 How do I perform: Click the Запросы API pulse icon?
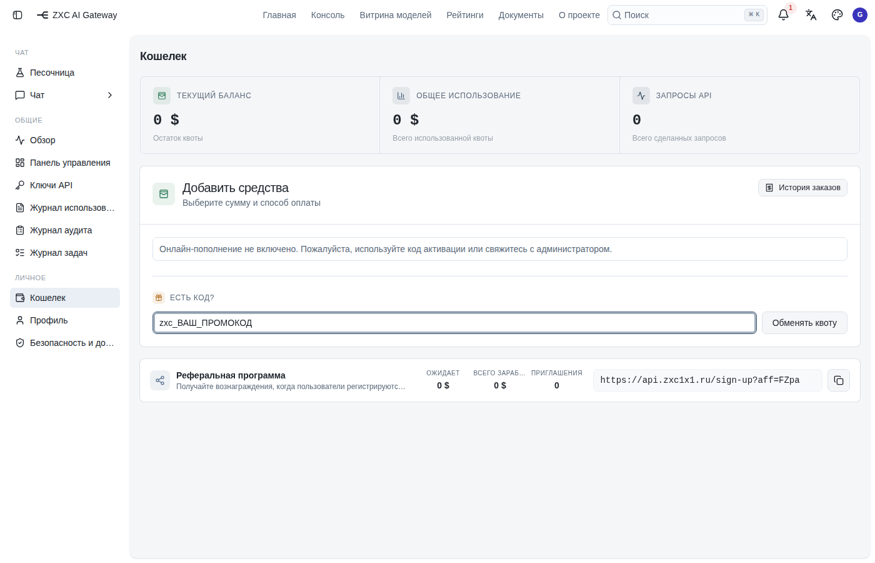tap(641, 96)
